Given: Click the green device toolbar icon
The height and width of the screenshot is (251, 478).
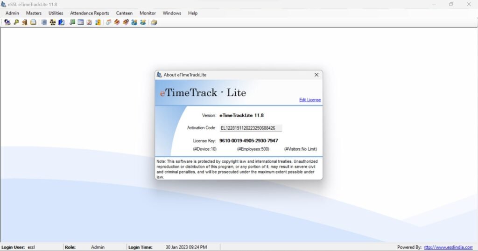Looking at the screenshot, I should (72, 22).
